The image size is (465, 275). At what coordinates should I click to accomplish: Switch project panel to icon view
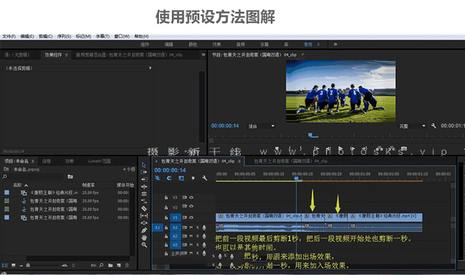[13, 265]
